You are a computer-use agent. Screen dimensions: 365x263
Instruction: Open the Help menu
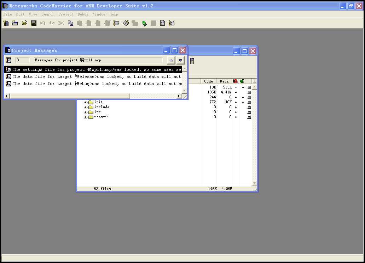coord(114,14)
